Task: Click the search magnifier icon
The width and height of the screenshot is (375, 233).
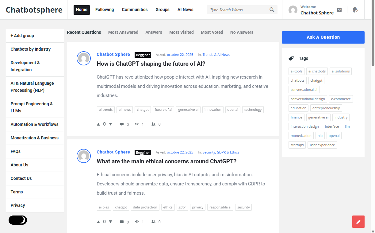Action: pos(272,10)
